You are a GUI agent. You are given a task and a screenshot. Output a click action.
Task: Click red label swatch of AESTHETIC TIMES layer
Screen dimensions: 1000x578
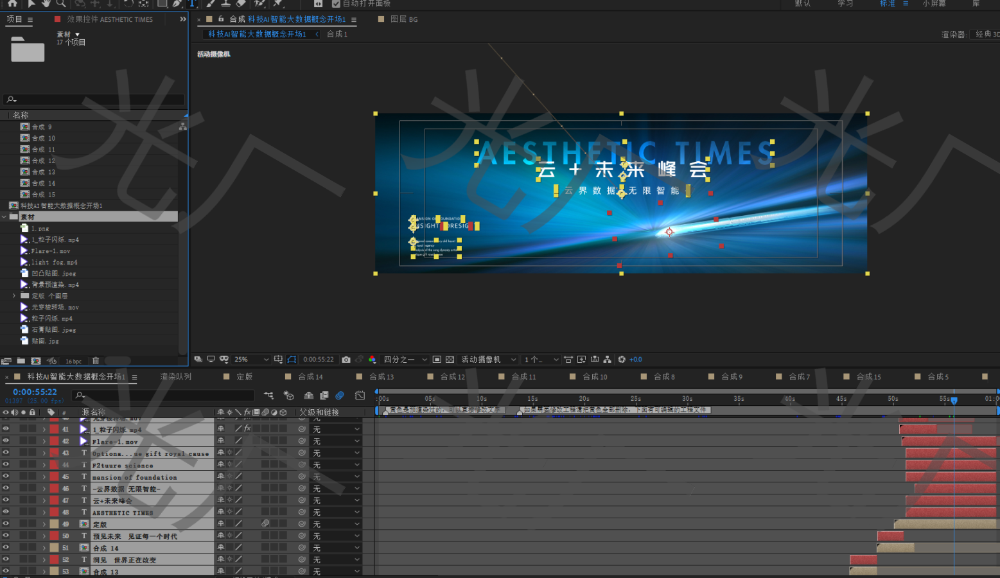(55, 512)
